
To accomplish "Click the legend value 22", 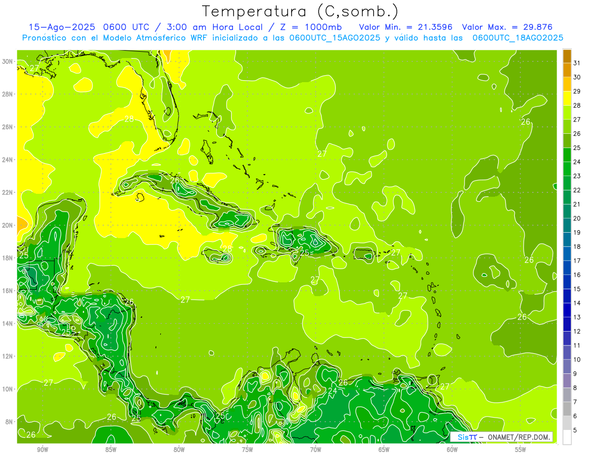I will click(577, 190).
